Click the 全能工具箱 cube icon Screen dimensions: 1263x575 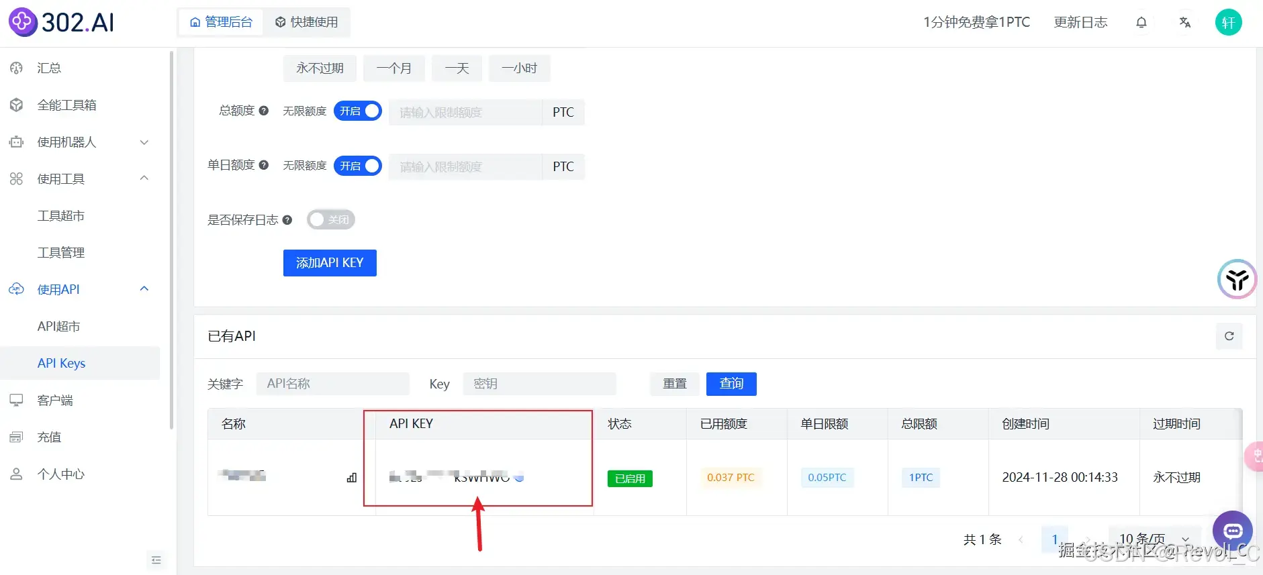17,105
